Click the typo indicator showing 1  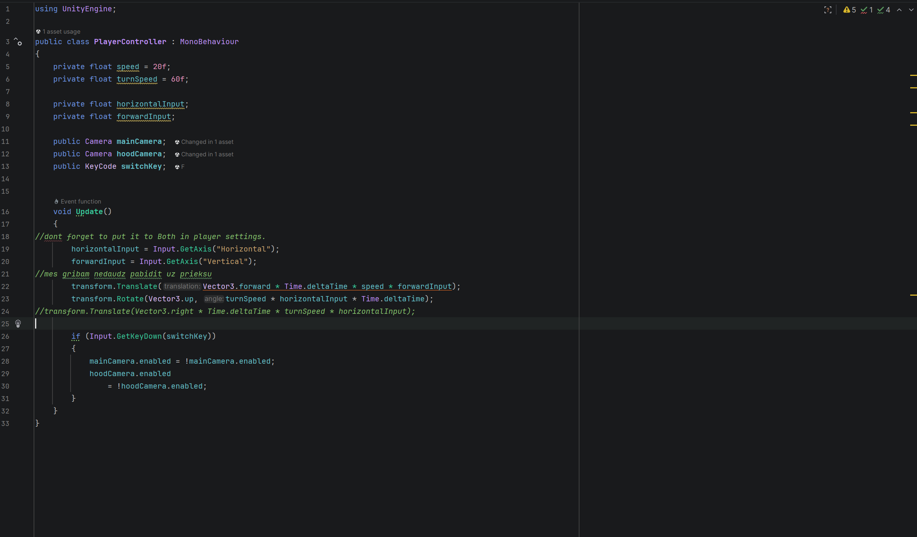[866, 10]
